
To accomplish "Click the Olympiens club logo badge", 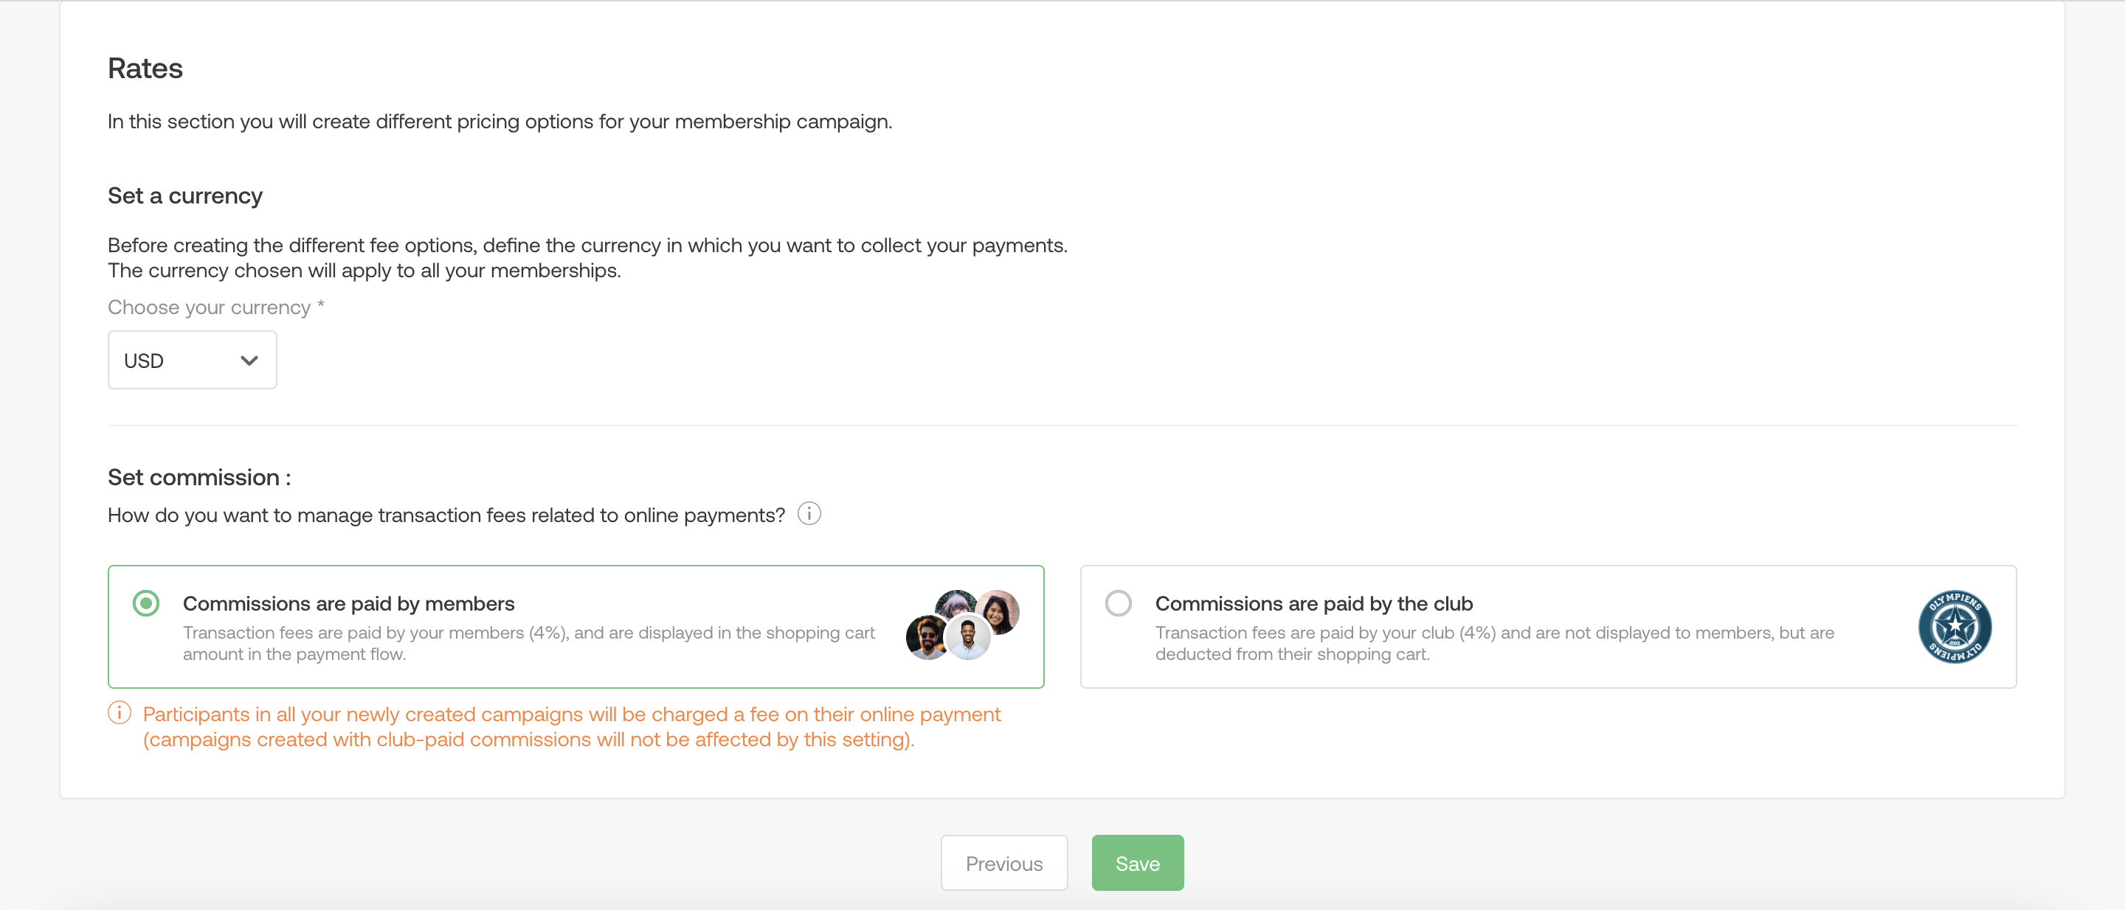I will click(x=1955, y=626).
